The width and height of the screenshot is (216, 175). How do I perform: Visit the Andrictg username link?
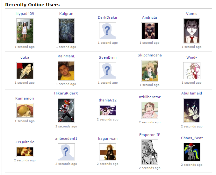149,17
